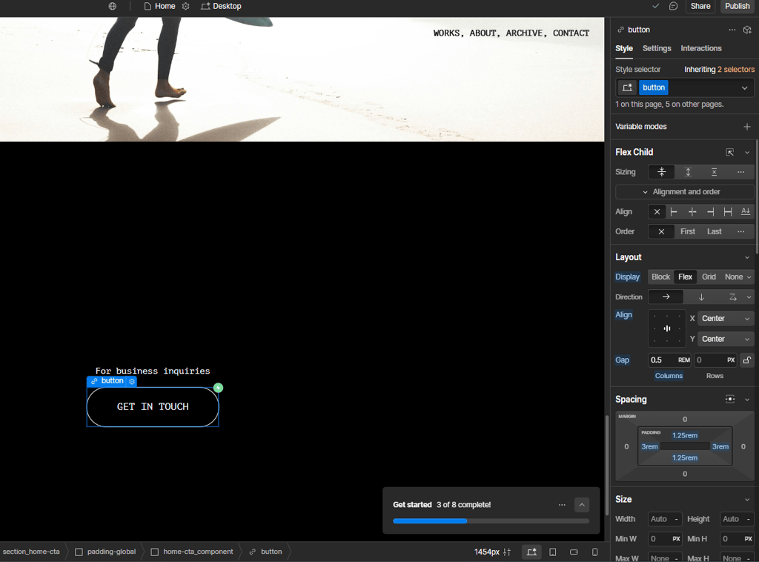The image size is (759, 562).
Task: Click the Publish button
Action: click(737, 6)
